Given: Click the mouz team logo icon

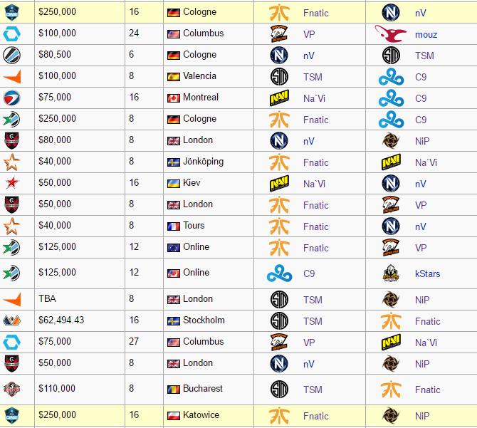Looking at the screenshot, I should tap(391, 33).
